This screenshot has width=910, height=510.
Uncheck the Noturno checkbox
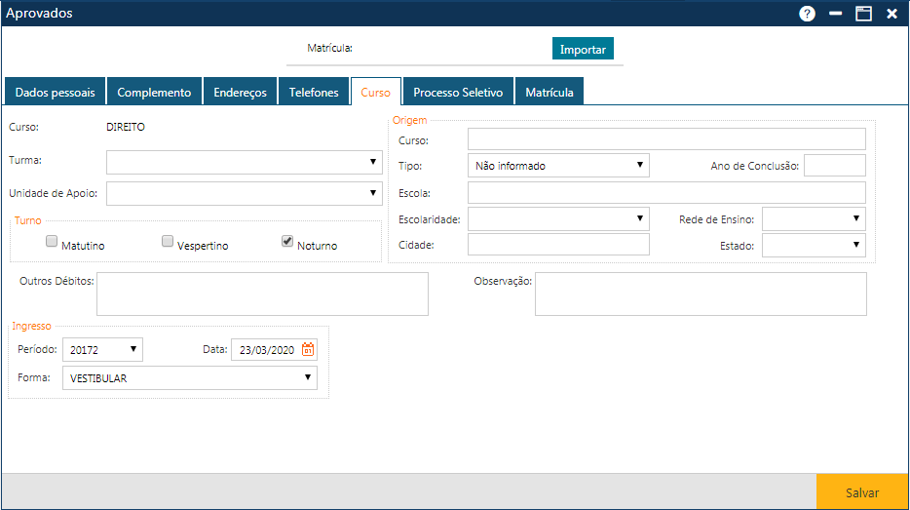[288, 241]
